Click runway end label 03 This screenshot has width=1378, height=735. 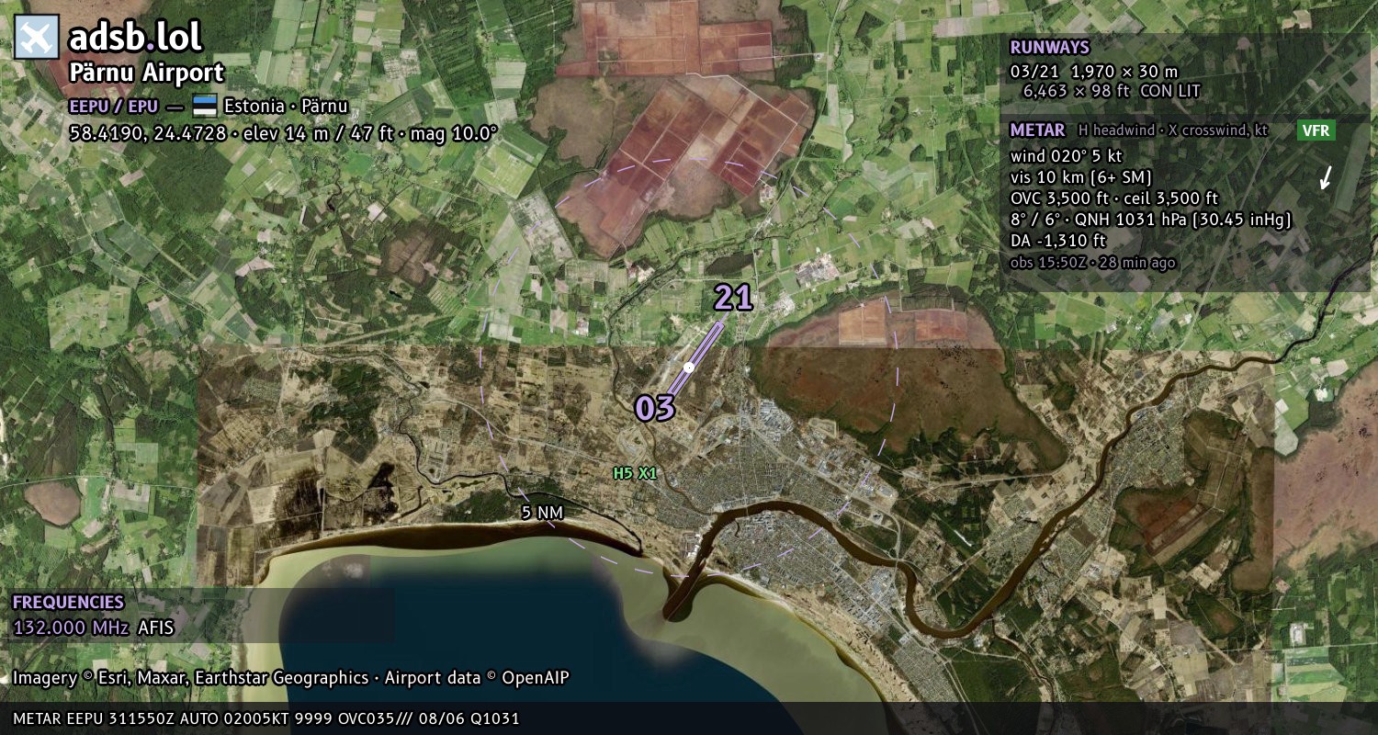pyautogui.click(x=655, y=408)
